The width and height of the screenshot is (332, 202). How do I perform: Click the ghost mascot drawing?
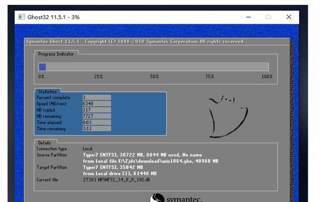(x=228, y=116)
